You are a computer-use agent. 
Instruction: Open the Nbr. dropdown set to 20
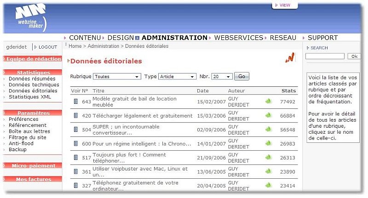pyautogui.click(x=222, y=77)
